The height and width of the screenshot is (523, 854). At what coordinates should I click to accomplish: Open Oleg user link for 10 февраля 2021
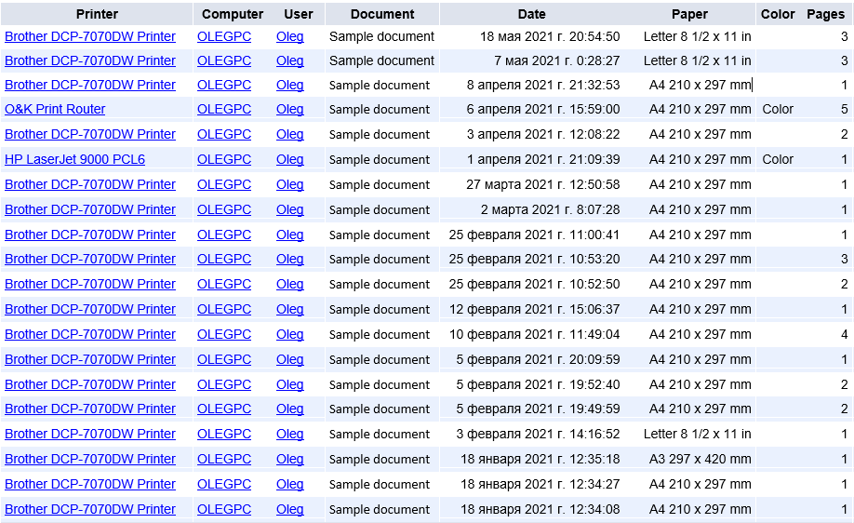289,334
